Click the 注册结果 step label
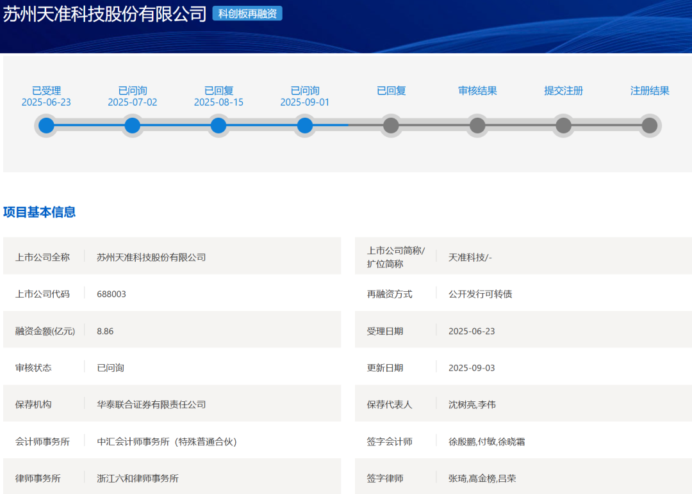 [650, 91]
